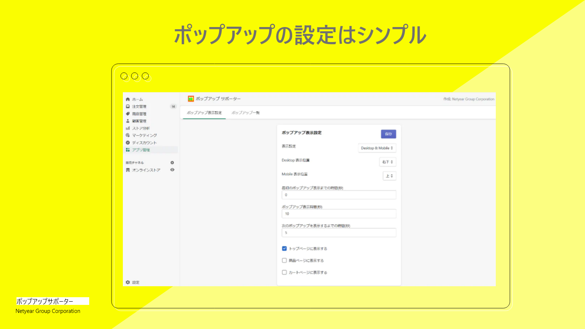Enable カートページに表示する option
Screen dimensions: 585x329
pyautogui.click(x=284, y=272)
